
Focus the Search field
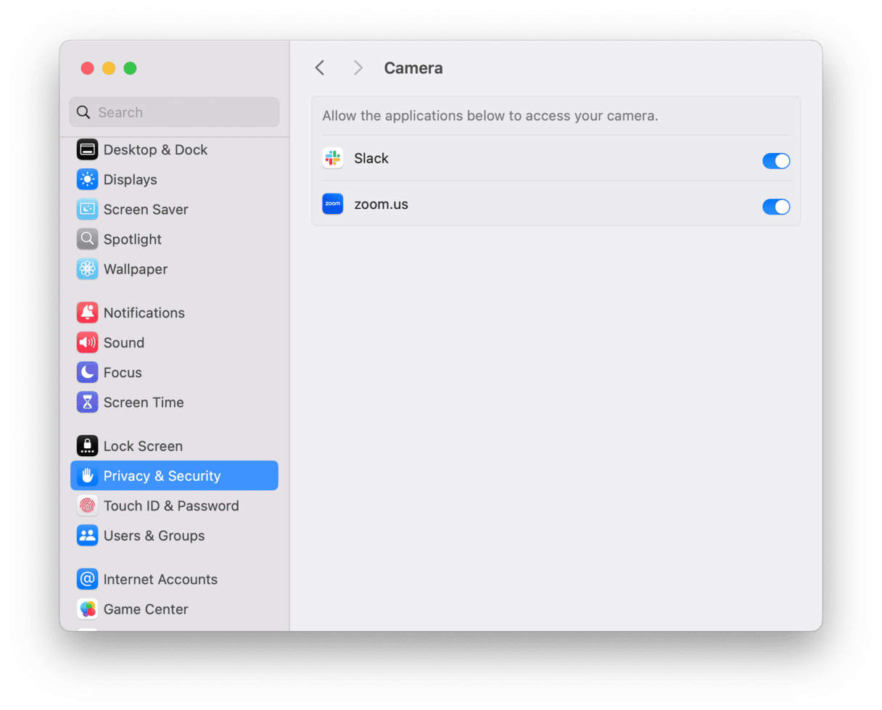(174, 112)
